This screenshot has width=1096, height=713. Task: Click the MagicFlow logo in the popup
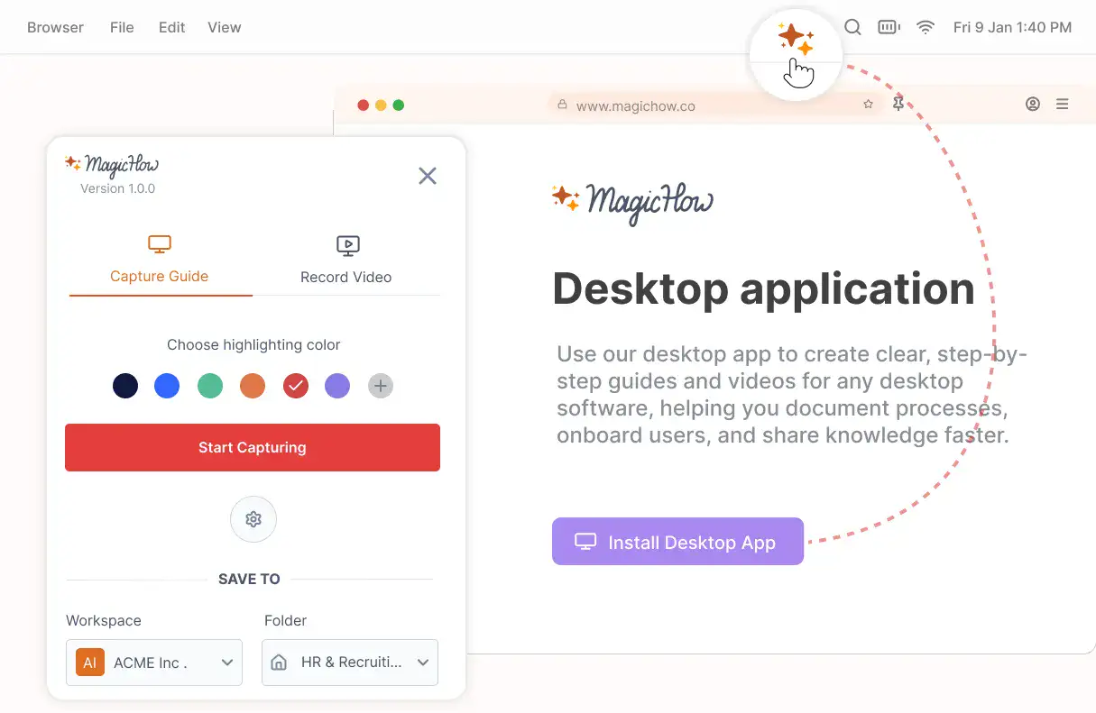pos(112,163)
